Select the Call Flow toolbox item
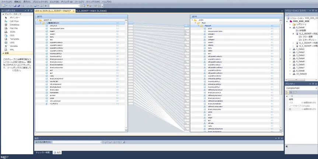This screenshot has height=159, width=318. coord(14,21)
